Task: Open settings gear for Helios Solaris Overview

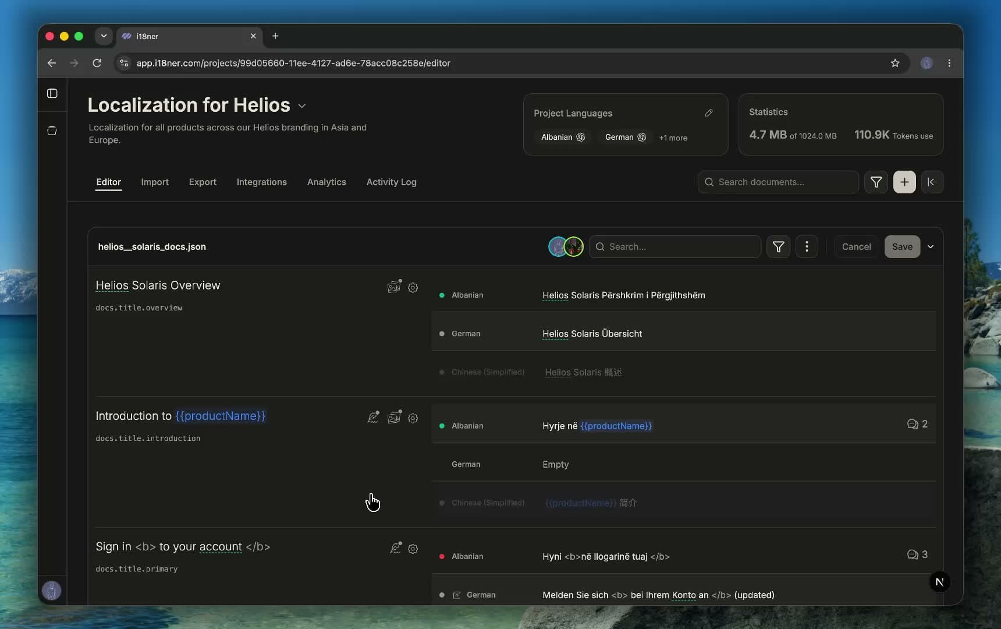Action: pos(413,288)
